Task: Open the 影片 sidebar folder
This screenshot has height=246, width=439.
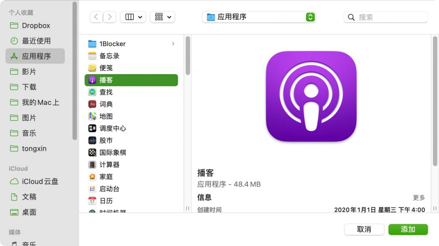Action: click(x=35, y=72)
